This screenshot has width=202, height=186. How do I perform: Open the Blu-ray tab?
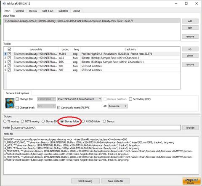click(33, 11)
